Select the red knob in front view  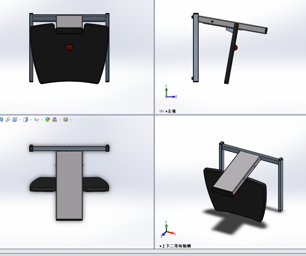pos(69,47)
